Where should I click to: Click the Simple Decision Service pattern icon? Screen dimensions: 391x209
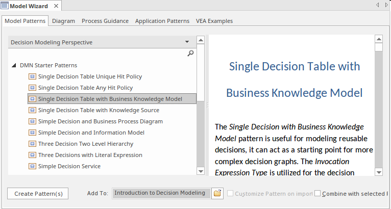click(32, 166)
